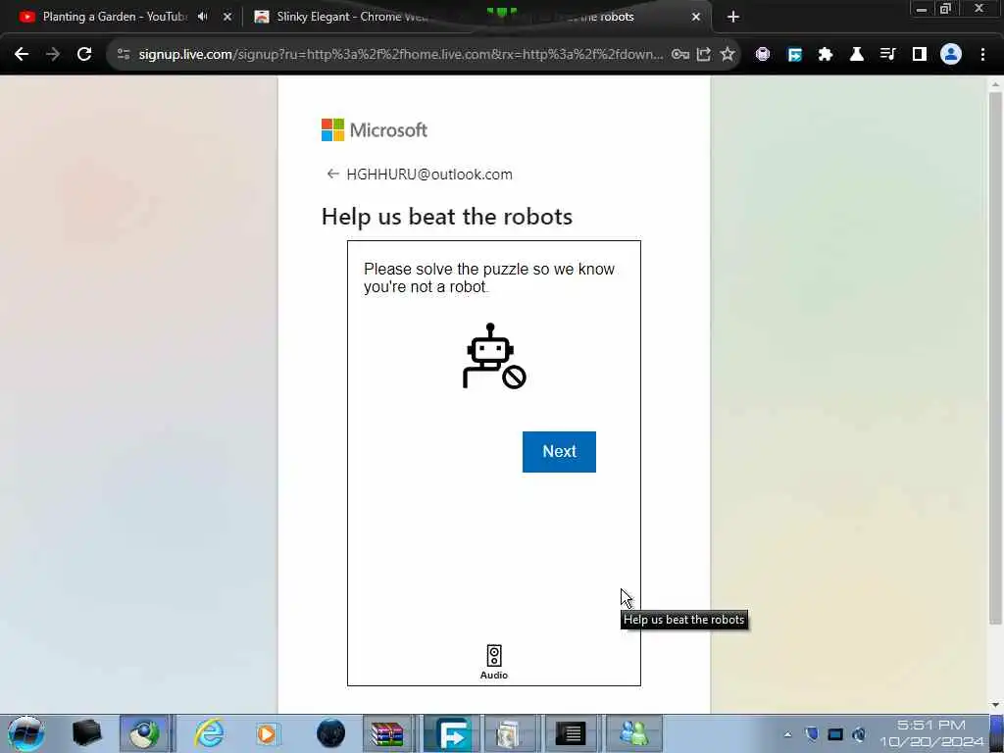The width and height of the screenshot is (1004, 753).
Task: Select the Help us beat the robots tab
Action: coord(577,17)
